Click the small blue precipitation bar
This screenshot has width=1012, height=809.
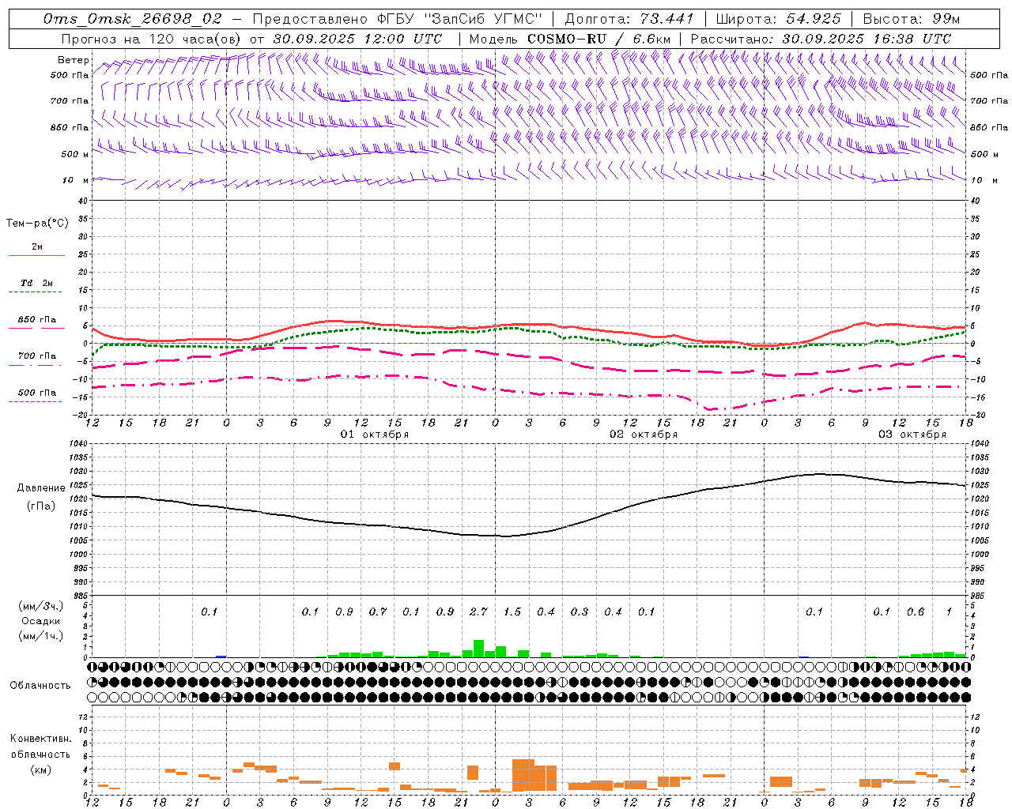[221, 656]
